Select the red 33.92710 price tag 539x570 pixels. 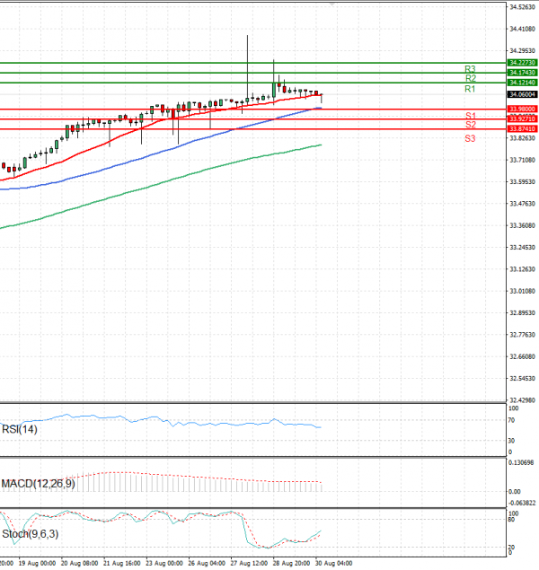[x=522, y=118]
